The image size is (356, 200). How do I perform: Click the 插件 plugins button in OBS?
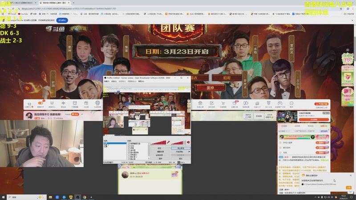click(x=161, y=159)
